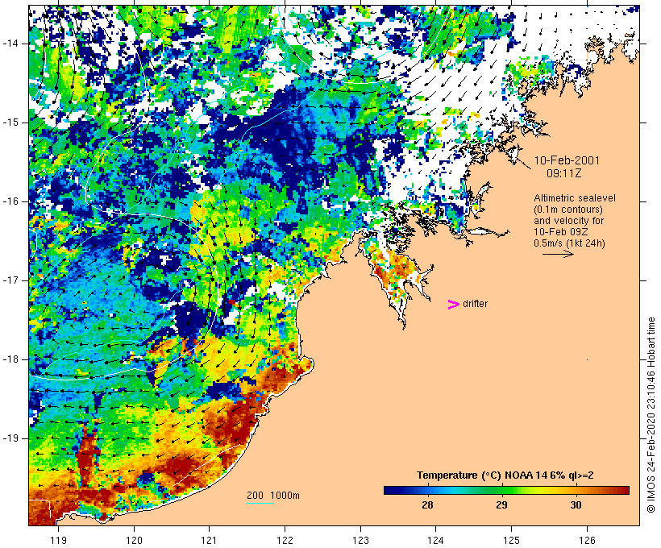Click the '-15' latitude axis label
Viewport: 661px width, 548px height.
[10, 122]
